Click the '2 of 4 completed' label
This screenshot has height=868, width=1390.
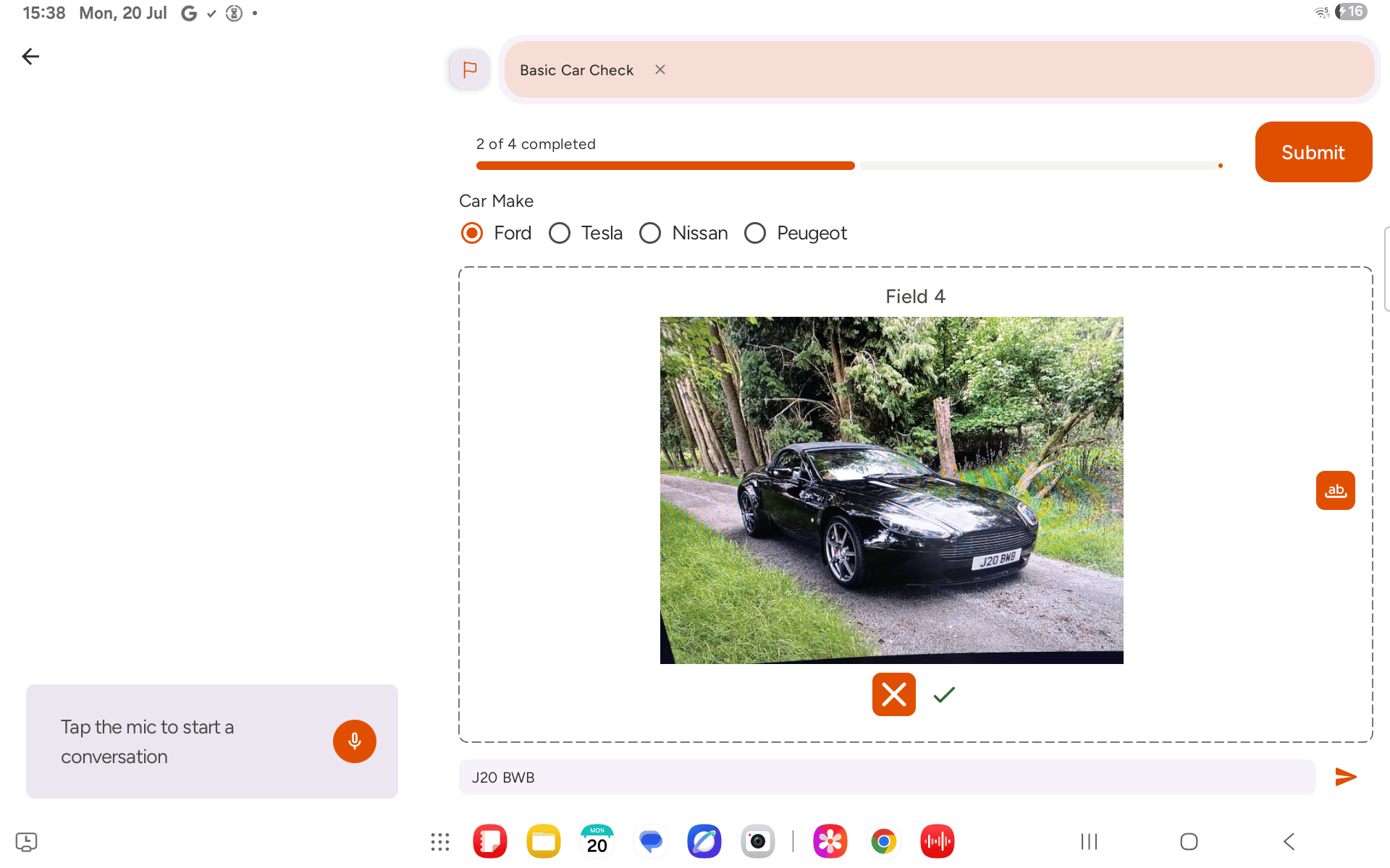tap(536, 144)
